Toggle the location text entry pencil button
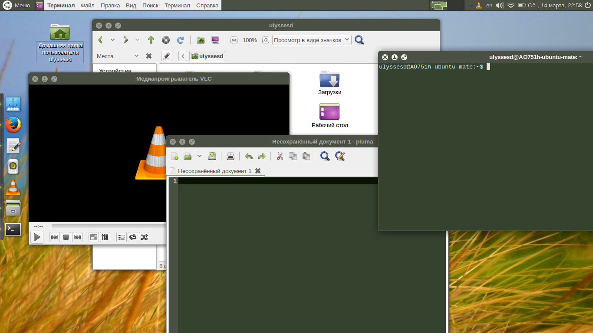The image size is (593, 333). click(x=167, y=56)
